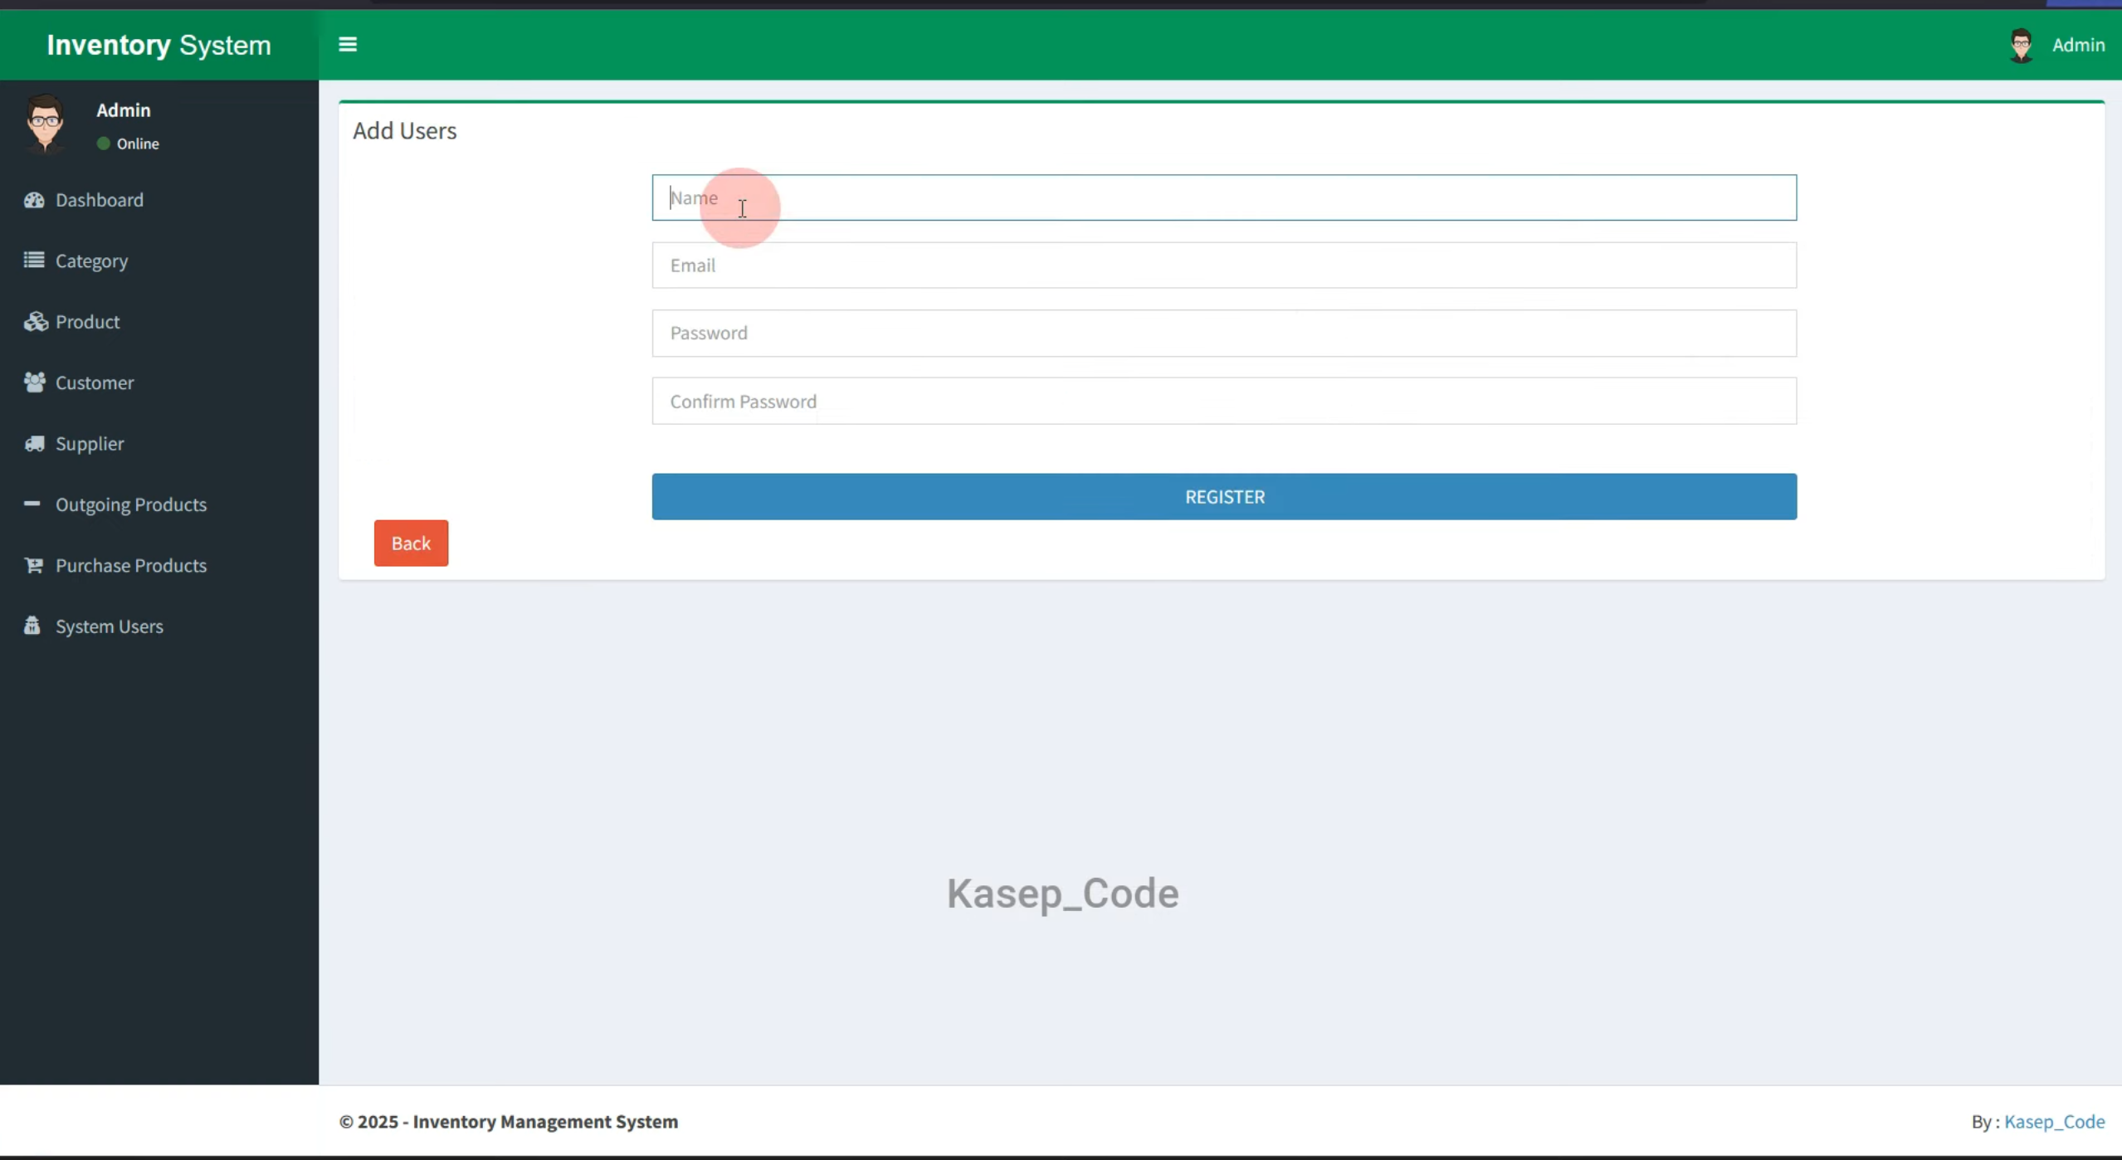This screenshot has height=1160, width=2122.
Task: Click the Supplier truck icon
Action: (x=34, y=443)
